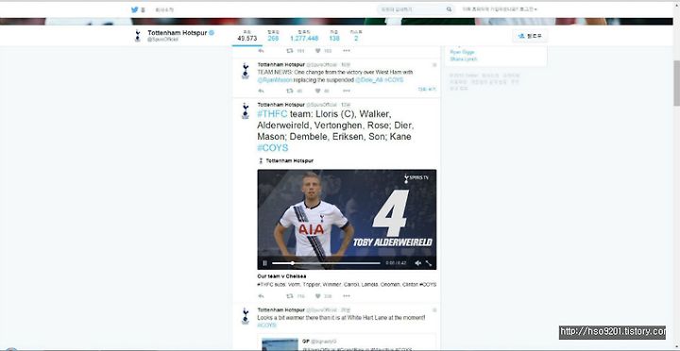
Task: Click the Spurs crest avatar in profile header
Action: [x=138, y=36]
